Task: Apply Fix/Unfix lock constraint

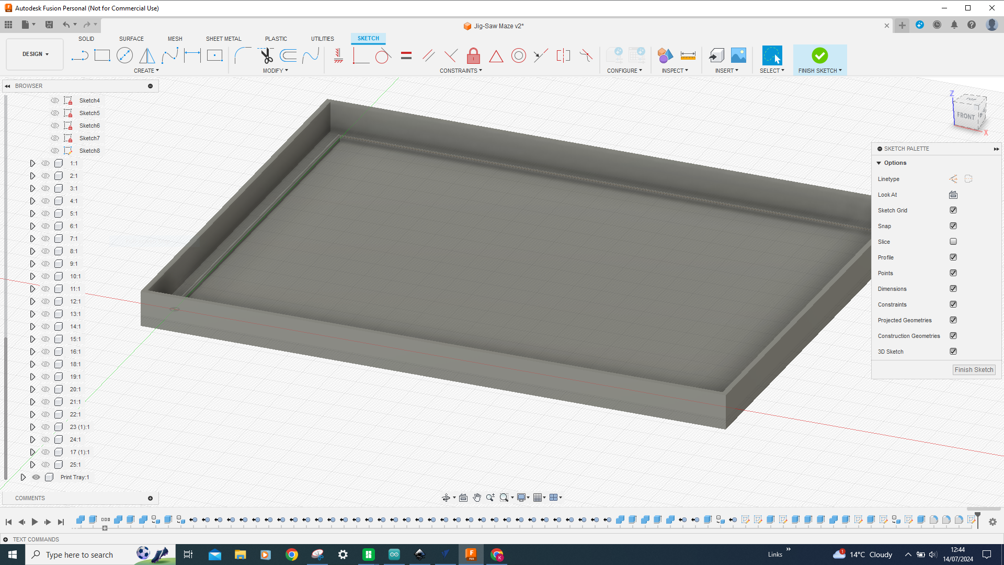Action: click(473, 55)
